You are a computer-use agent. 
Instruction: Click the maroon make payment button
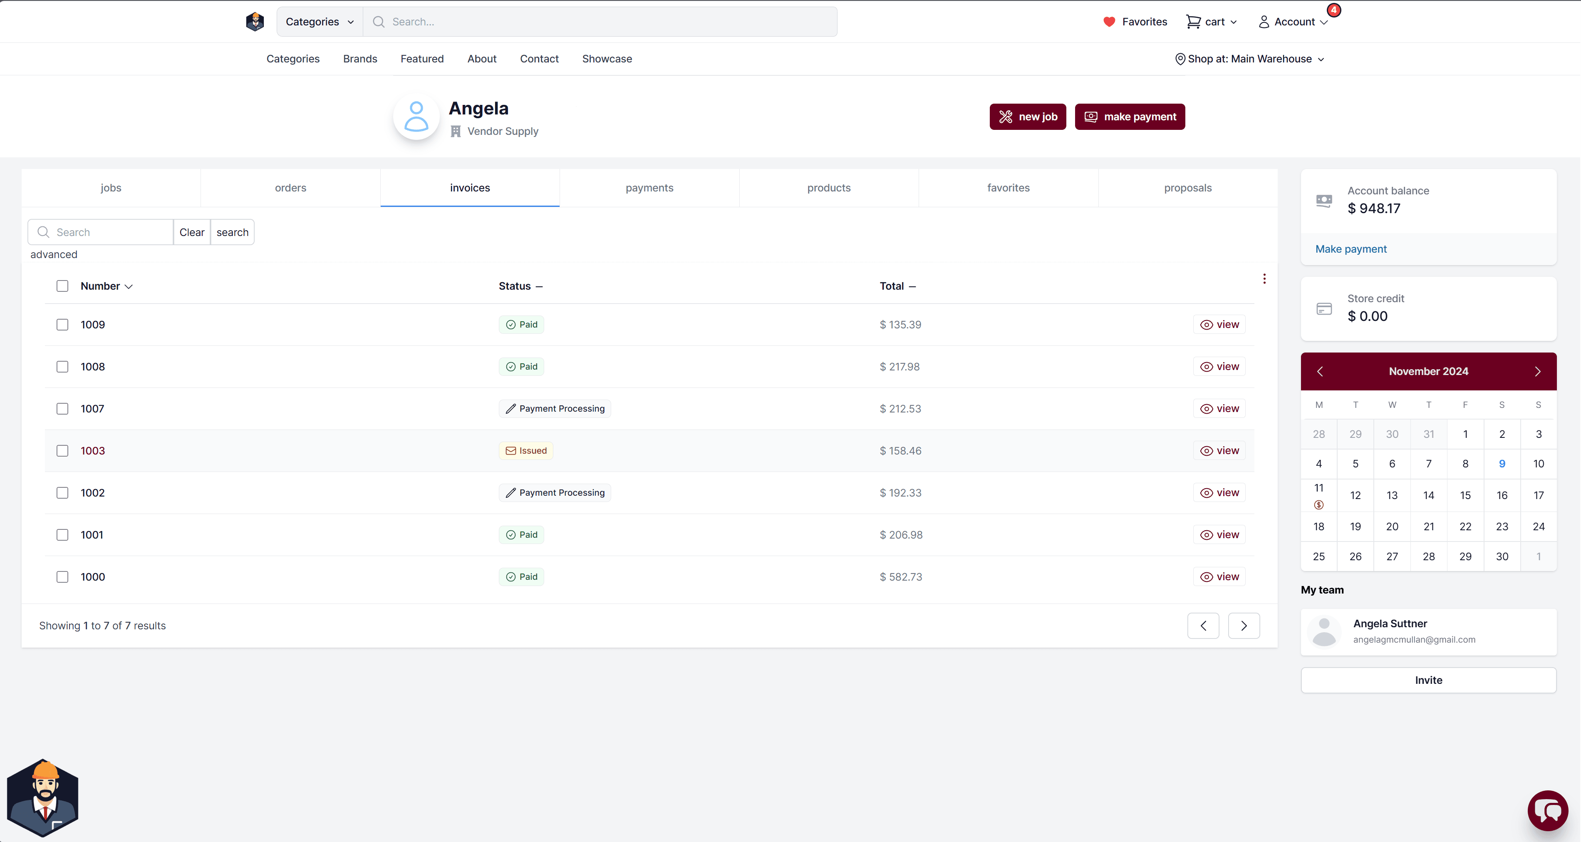tap(1129, 117)
